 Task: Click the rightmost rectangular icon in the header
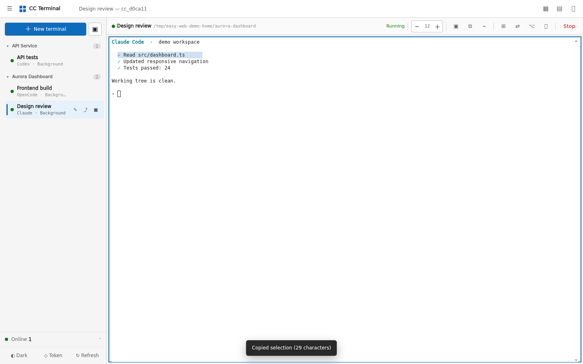tap(573, 8)
